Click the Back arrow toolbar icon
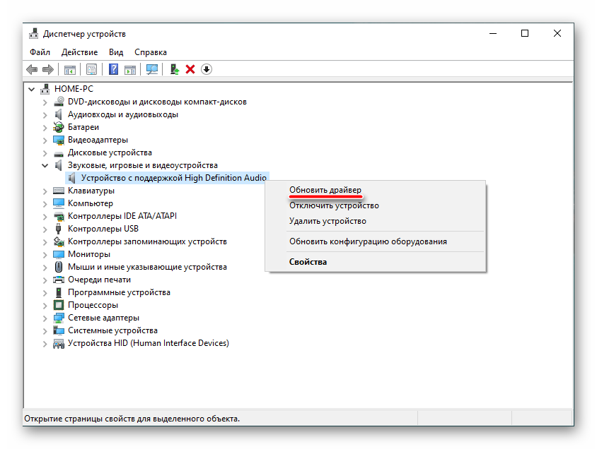 click(32, 69)
